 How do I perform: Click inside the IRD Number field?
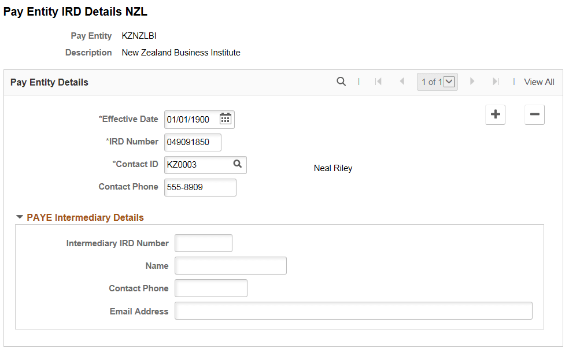[x=192, y=142]
